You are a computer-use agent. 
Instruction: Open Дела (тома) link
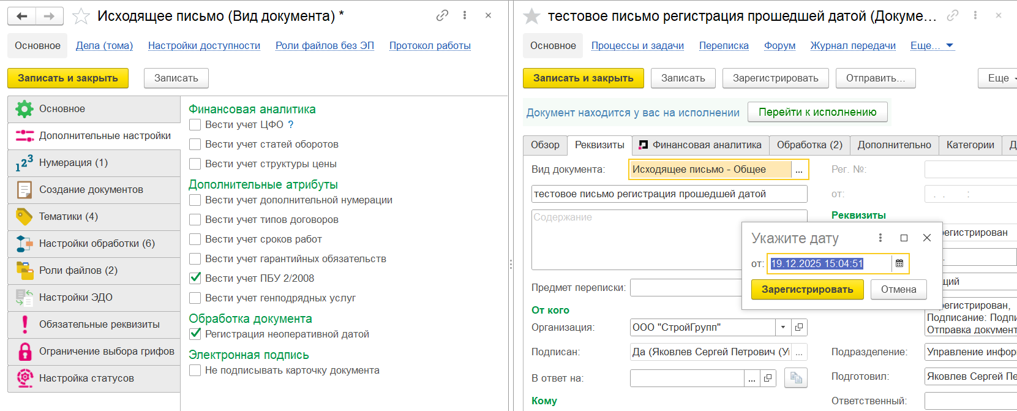pos(104,45)
